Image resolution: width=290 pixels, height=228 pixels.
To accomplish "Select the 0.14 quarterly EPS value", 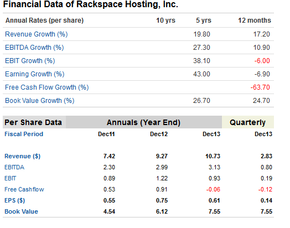I will pyautogui.click(x=267, y=201).
